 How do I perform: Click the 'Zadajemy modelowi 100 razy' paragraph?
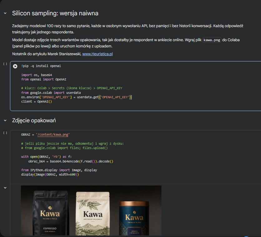(128, 29)
